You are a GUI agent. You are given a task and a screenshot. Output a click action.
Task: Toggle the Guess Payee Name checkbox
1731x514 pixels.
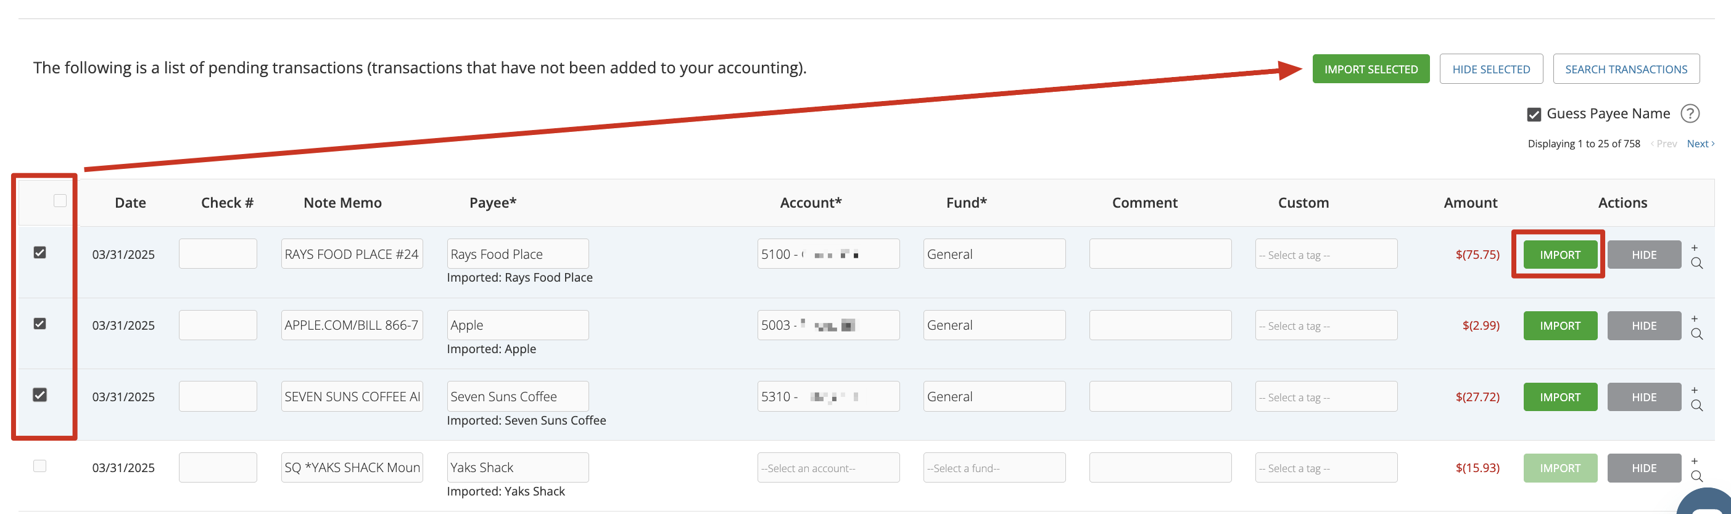pyautogui.click(x=1534, y=115)
